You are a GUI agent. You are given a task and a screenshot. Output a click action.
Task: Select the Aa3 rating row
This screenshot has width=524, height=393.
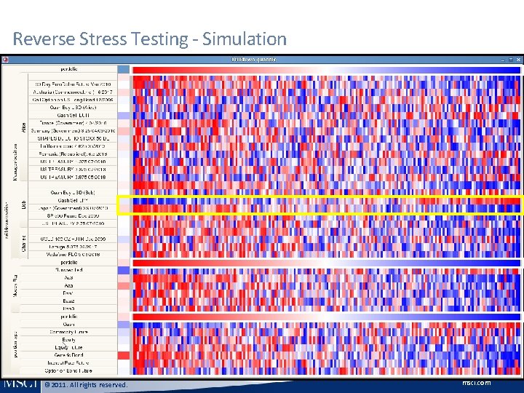(68, 278)
